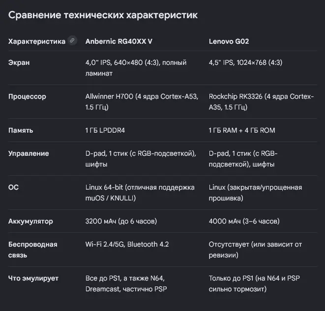Select the Экран row label
Image resolution: width=325 pixels, height=311 pixels.
tap(19, 62)
